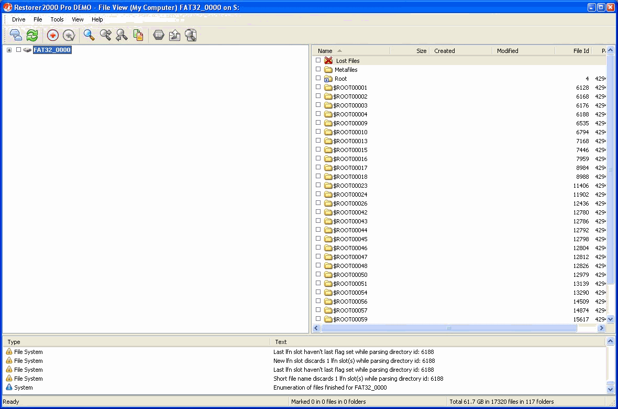Click the Total 61.7 GB status bar entry
Viewport: 618px width, 409px height.
point(501,402)
